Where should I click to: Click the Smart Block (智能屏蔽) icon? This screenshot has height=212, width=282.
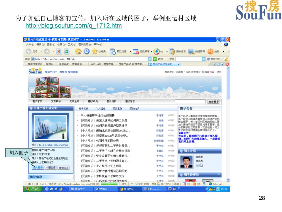click(x=135, y=52)
